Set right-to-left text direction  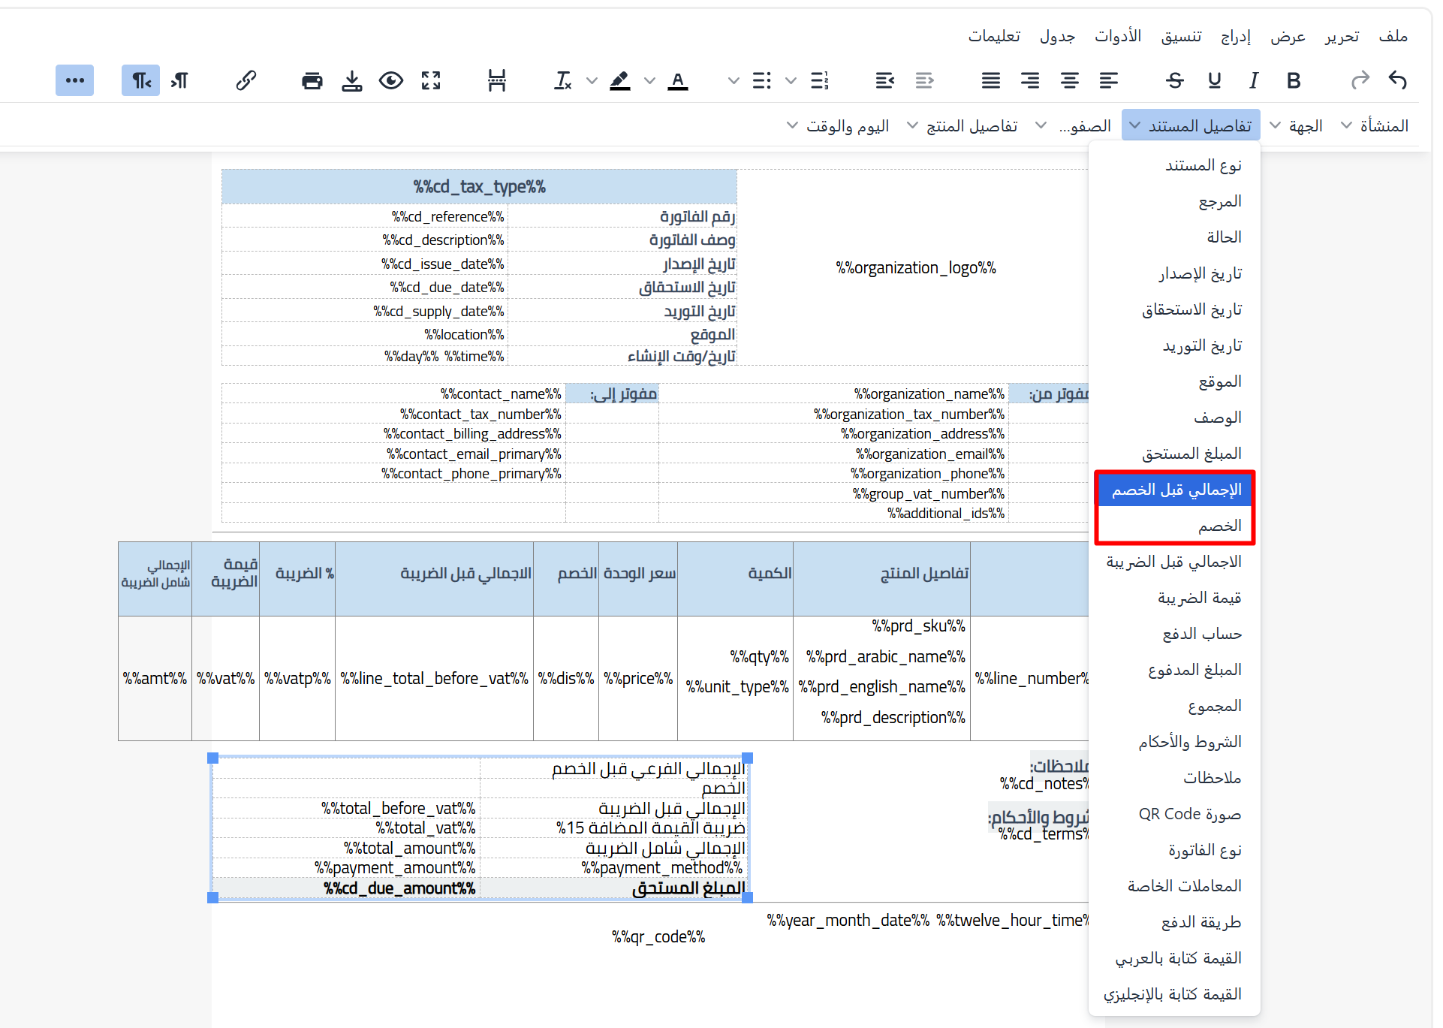[x=141, y=80]
